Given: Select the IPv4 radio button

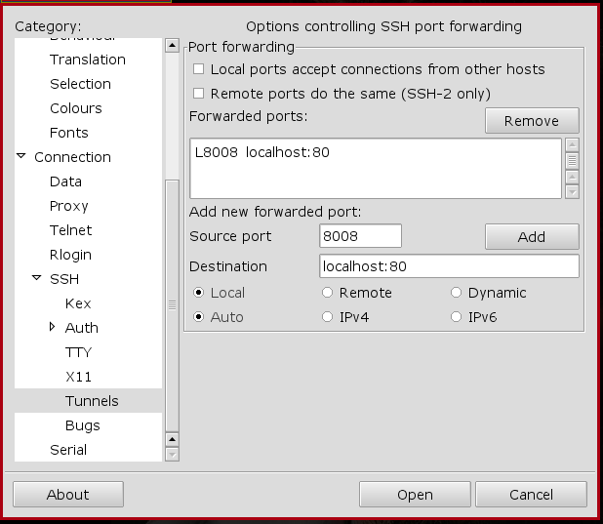Looking at the screenshot, I should coord(328,317).
